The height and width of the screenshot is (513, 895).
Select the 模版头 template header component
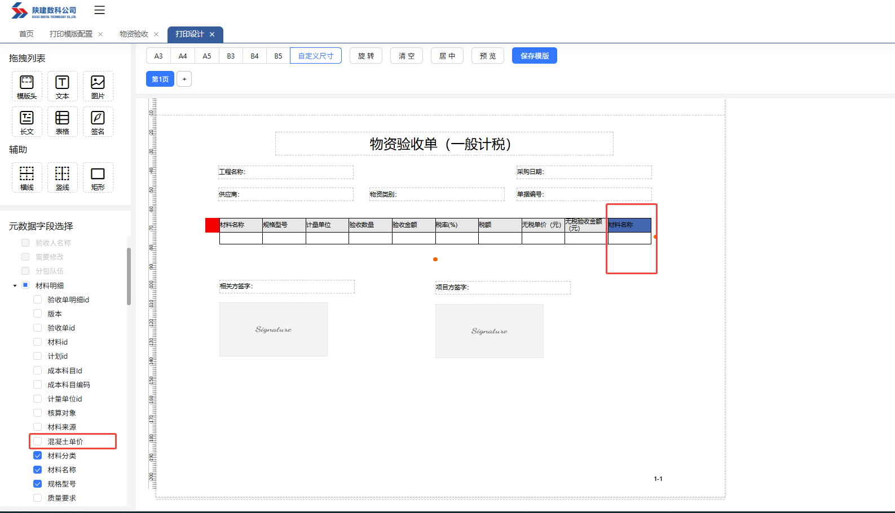pyautogui.click(x=27, y=86)
